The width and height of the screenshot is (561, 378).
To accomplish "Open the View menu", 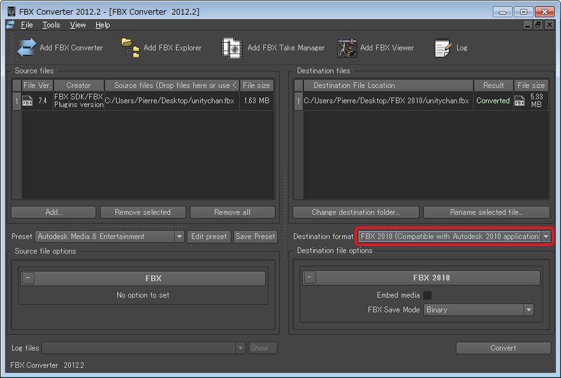I will [x=78, y=25].
